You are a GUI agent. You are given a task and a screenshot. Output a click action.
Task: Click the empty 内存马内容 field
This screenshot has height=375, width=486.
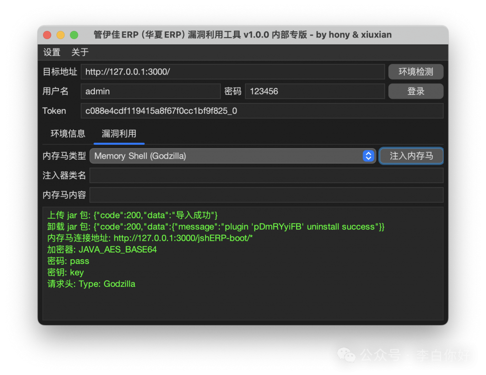click(266, 195)
